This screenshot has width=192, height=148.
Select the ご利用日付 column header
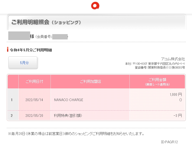[x=35, y=82]
